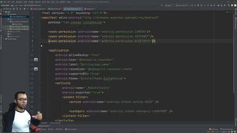Open the Pixel device selector dropdown

coord(182,5)
